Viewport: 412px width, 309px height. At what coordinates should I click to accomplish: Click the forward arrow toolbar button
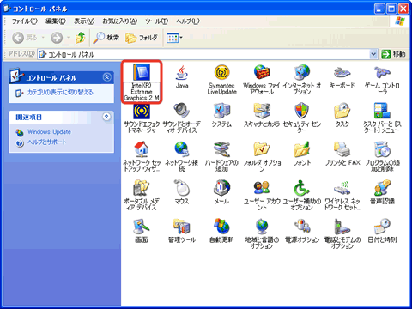[x=57, y=38]
